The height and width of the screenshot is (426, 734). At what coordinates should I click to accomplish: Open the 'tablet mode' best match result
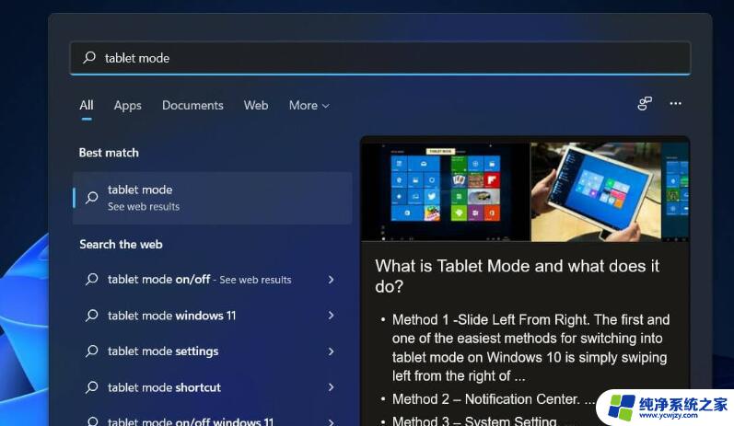(x=212, y=198)
